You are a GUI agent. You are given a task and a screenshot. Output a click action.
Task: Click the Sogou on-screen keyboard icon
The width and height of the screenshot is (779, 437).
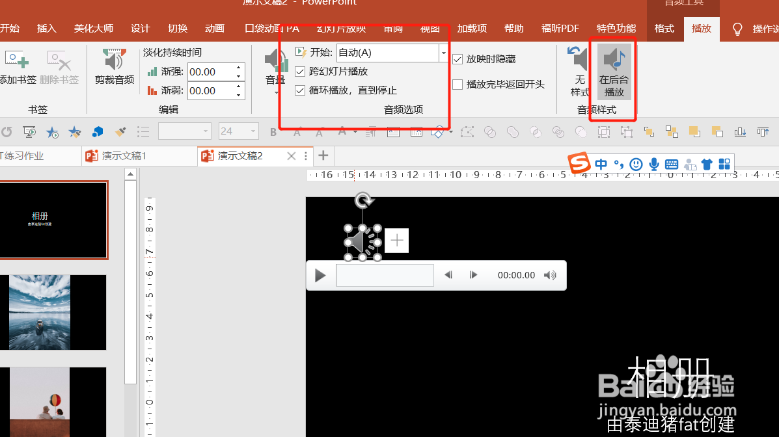point(671,164)
